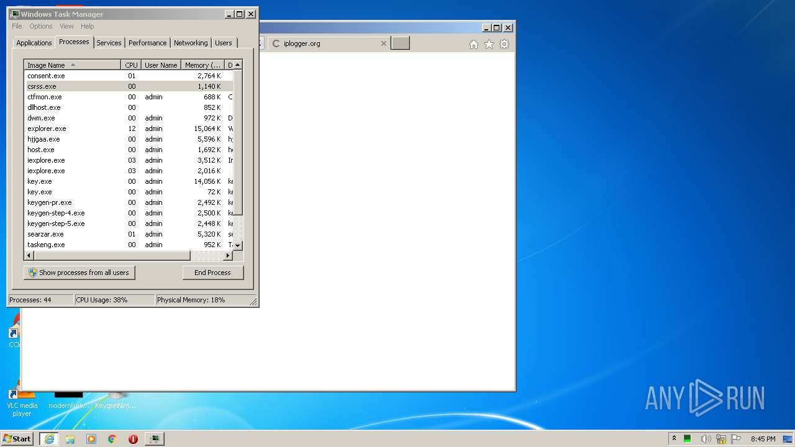Sort by Image Name column header
Image resolution: width=795 pixels, height=447 pixels.
[x=72, y=65]
